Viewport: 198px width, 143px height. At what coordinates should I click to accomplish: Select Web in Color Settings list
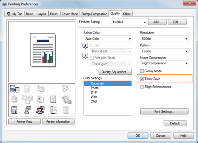pos(108,97)
